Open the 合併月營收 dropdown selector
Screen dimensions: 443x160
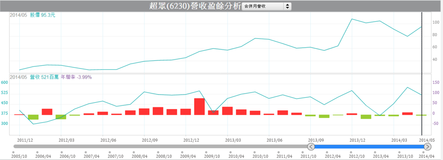click(266, 6)
